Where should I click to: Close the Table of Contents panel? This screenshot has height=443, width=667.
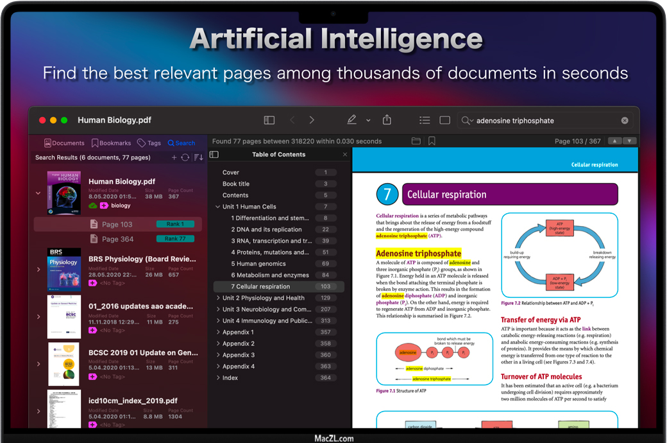[x=345, y=155]
